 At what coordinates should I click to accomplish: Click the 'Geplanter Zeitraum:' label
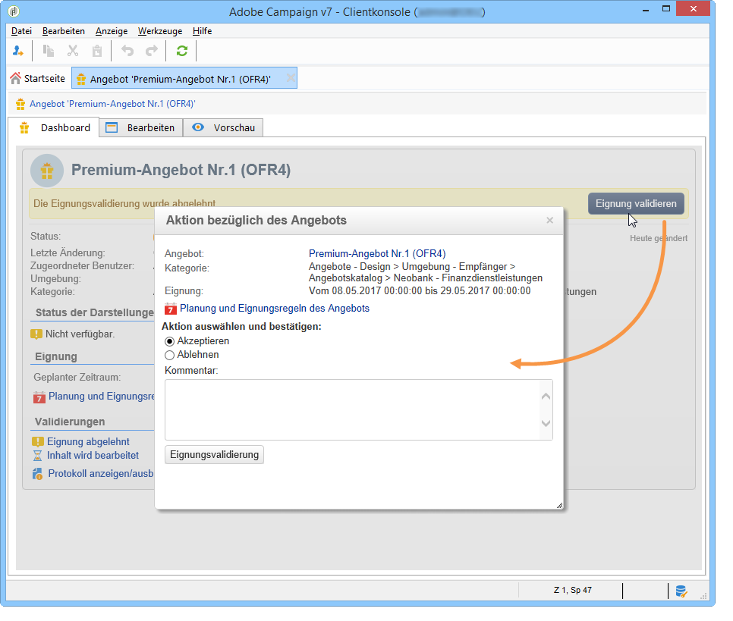(x=77, y=377)
